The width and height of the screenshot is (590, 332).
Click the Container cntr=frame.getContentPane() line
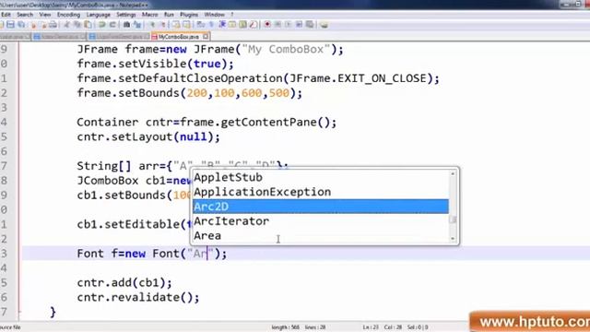(x=206, y=123)
